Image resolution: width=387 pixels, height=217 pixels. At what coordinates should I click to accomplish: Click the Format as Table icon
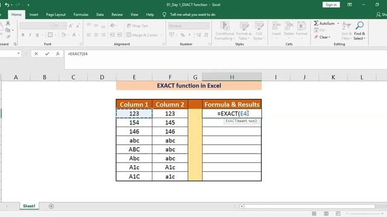(244, 25)
